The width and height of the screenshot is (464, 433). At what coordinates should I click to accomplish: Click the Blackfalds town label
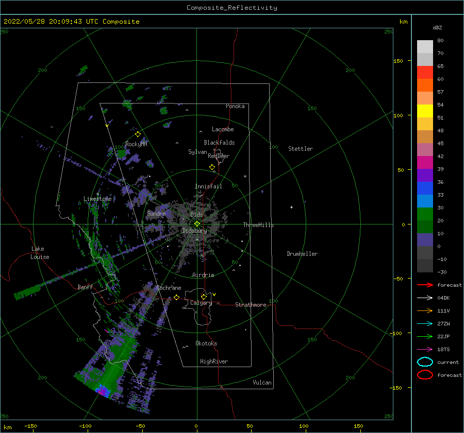pyautogui.click(x=219, y=143)
